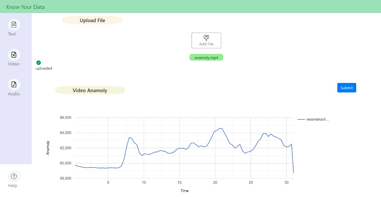381x197 pixels.
Task: Open the Audio section icon
Action: click(x=14, y=84)
